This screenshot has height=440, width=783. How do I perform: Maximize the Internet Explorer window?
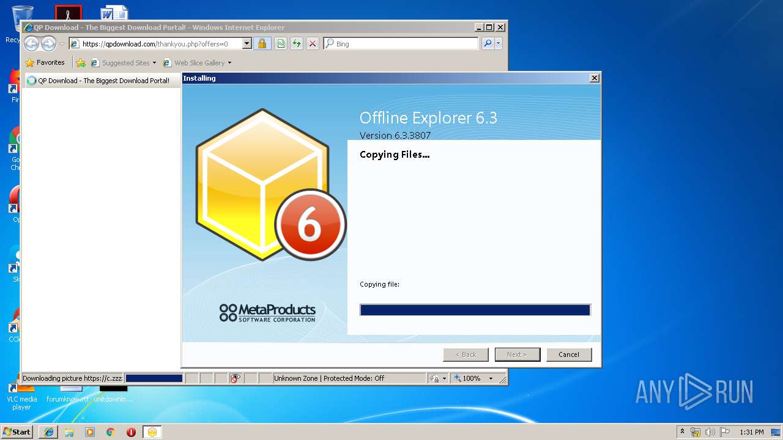489,28
